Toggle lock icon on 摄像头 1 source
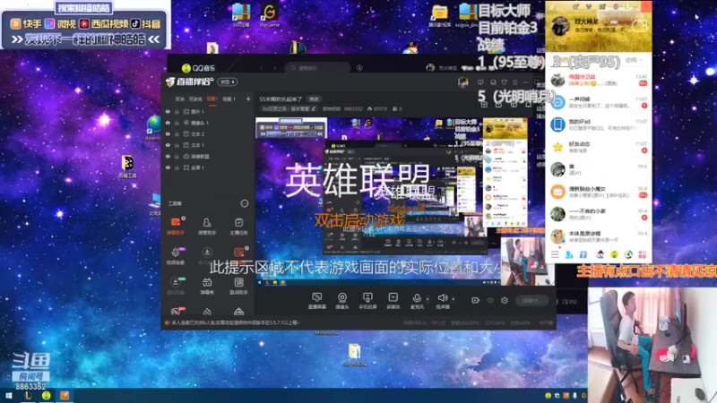Screen dimensions: 717x403 click(177, 123)
